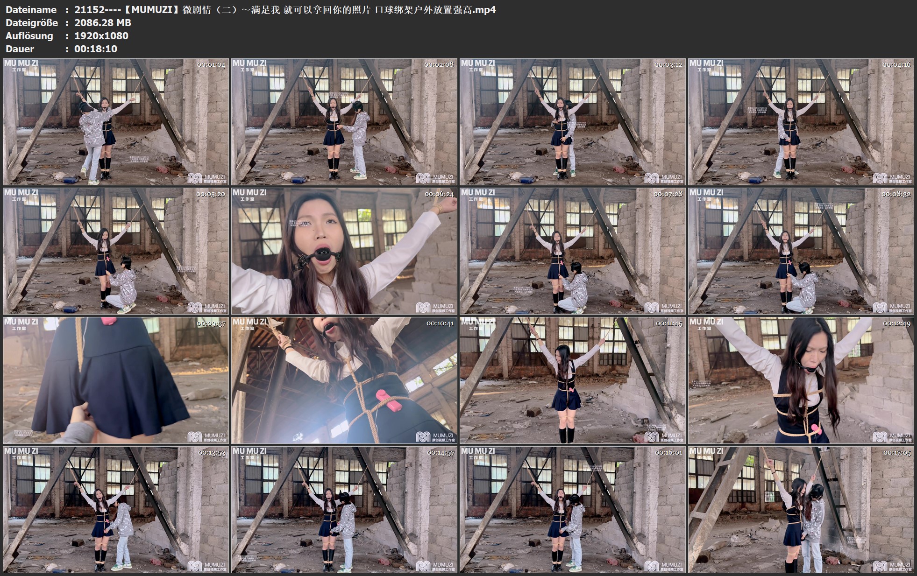Open the thumbnail at 00:05:20
This screenshot has height=576, width=917.
point(116,251)
